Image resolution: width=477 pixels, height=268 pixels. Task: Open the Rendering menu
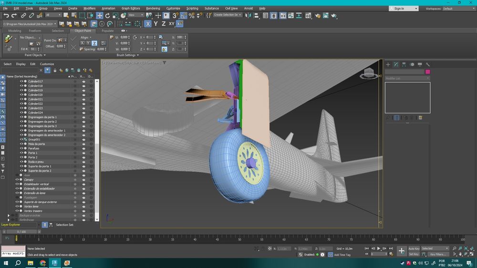click(153, 8)
